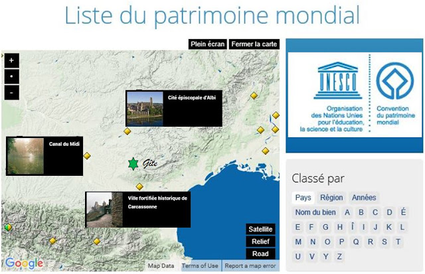Filter list by letter R
This screenshot has width=425, height=274.
[371, 241]
